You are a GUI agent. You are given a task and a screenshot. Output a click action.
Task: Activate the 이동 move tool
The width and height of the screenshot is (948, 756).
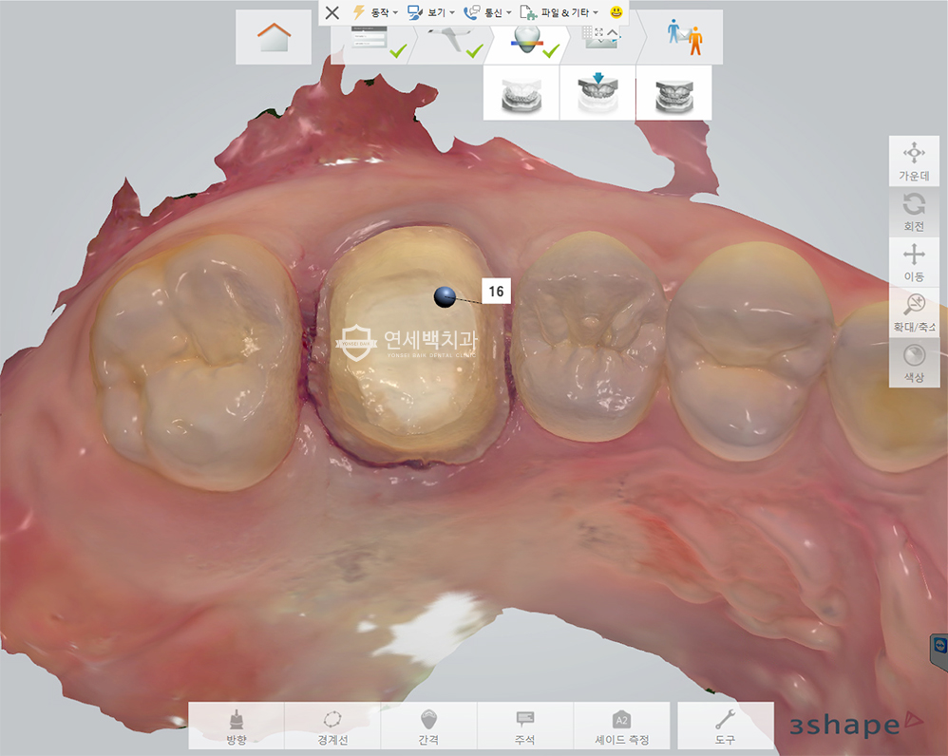pos(914,262)
